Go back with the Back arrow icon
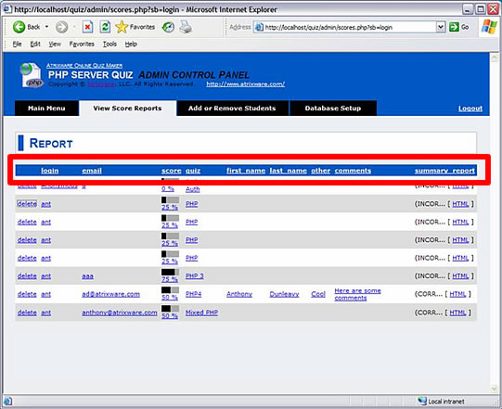The image size is (502, 409). pyautogui.click(x=19, y=27)
